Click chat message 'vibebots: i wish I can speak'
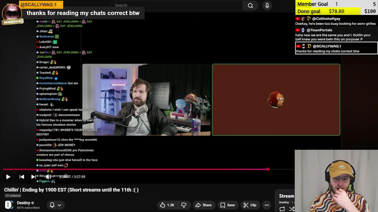This screenshot has width=378, height=212. click(67, 110)
